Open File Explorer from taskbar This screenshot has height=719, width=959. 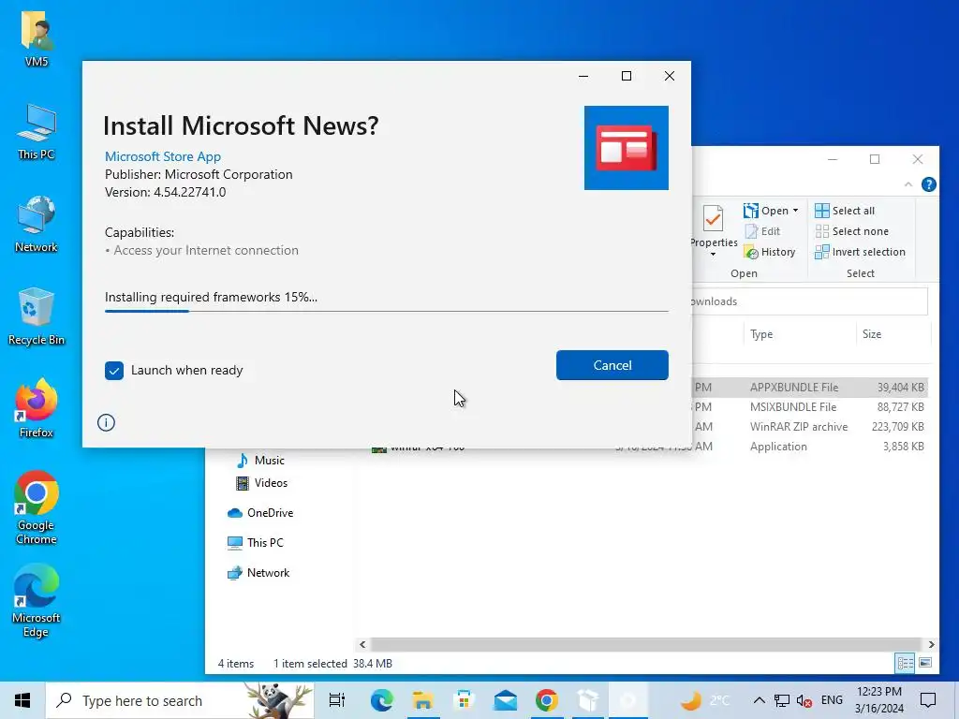[422, 700]
